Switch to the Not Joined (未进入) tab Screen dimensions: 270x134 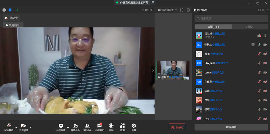click(250, 27)
